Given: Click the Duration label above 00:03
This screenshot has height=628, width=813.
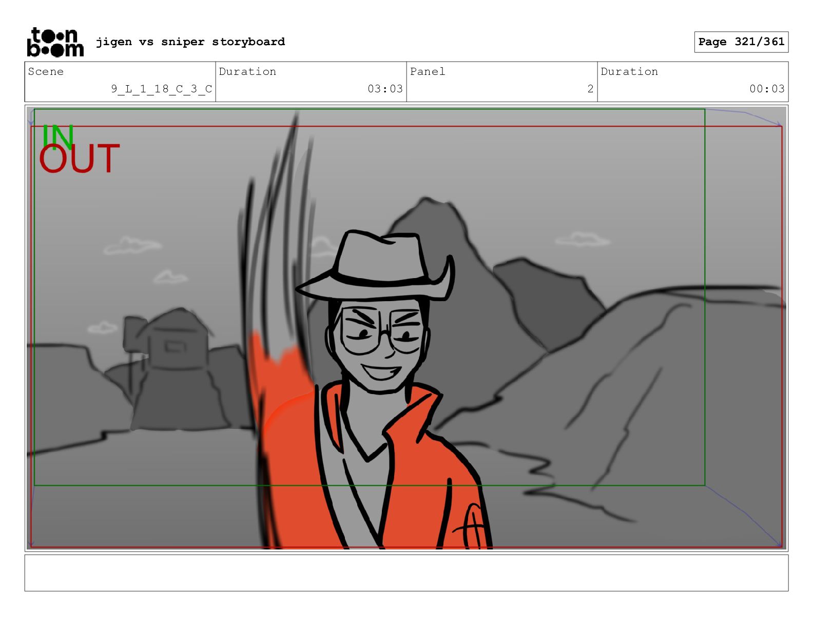Looking at the screenshot, I should [629, 71].
